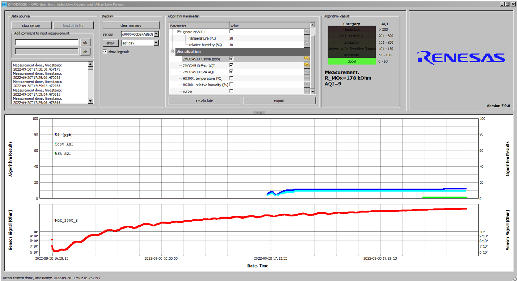
Task: Click the MOX_200C_8 legend marker
Action: [x=56, y=220]
